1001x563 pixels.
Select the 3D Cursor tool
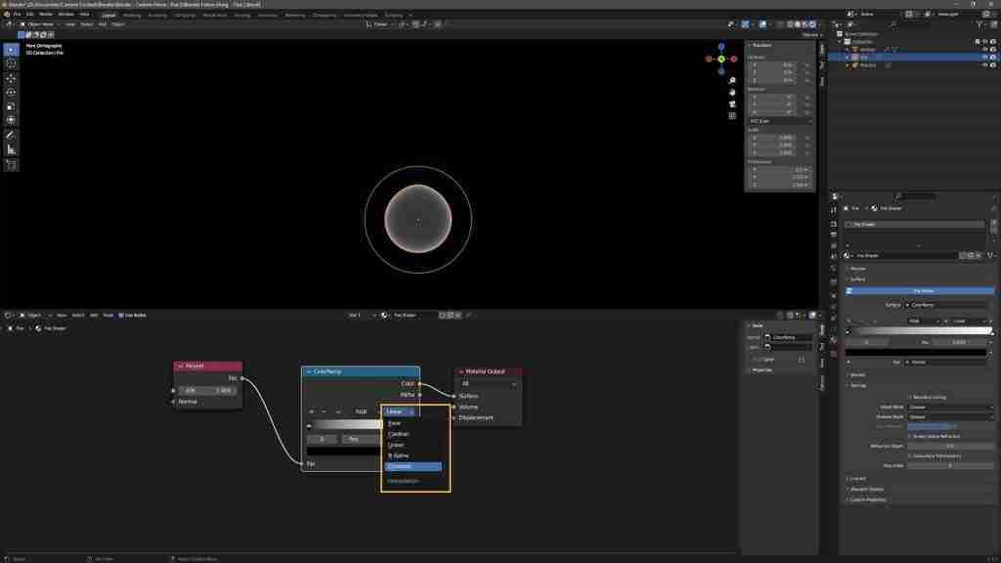[11, 64]
